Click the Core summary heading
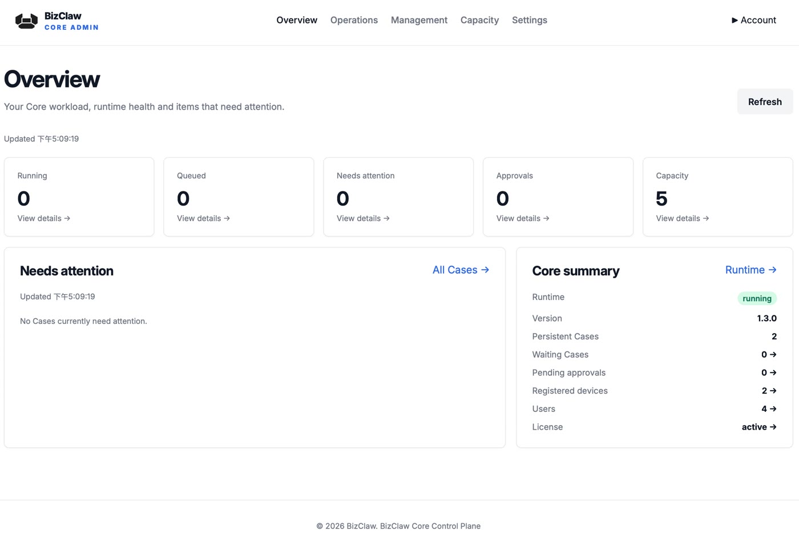This screenshot has width=799, height=545. click(576, 271)
